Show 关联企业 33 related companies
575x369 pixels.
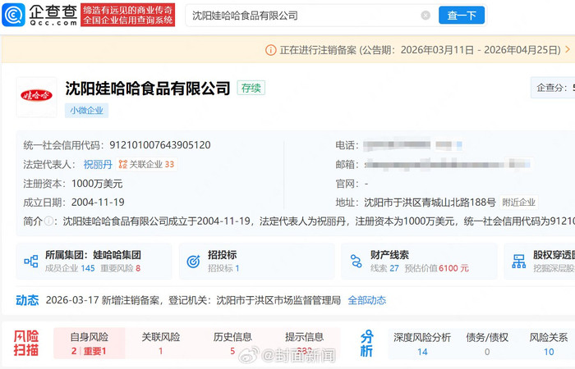tap(146, 164)
